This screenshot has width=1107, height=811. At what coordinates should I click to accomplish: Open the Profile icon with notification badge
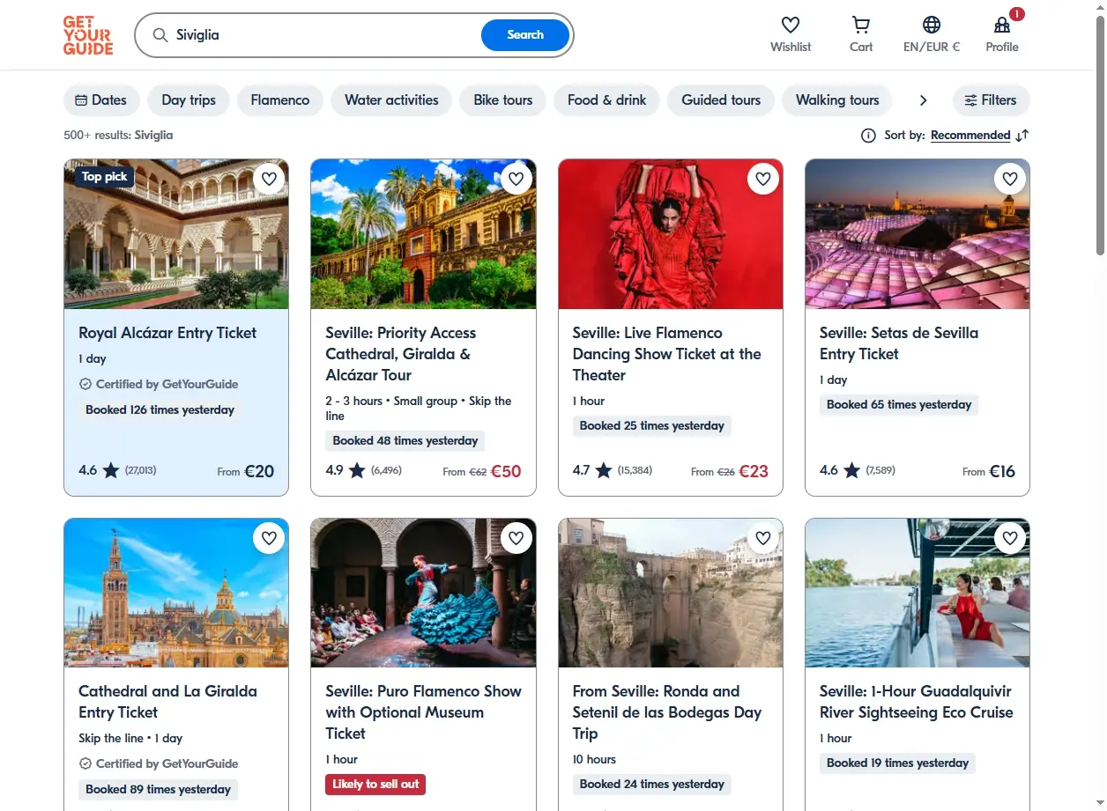[x=1002, y=25]
